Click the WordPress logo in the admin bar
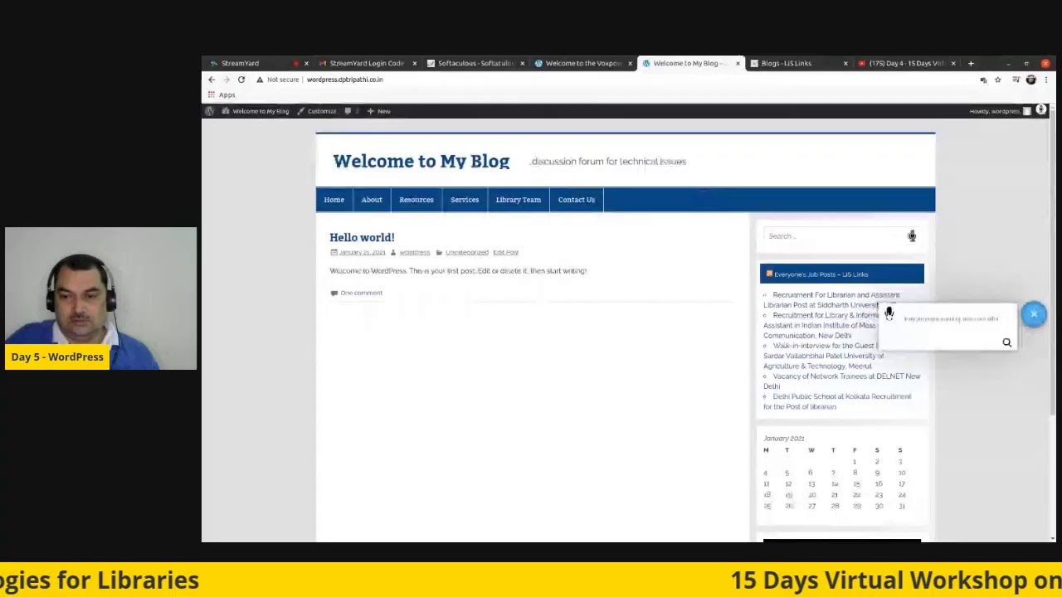Viewport: 1062px width, 597px height. pos(210,111)
